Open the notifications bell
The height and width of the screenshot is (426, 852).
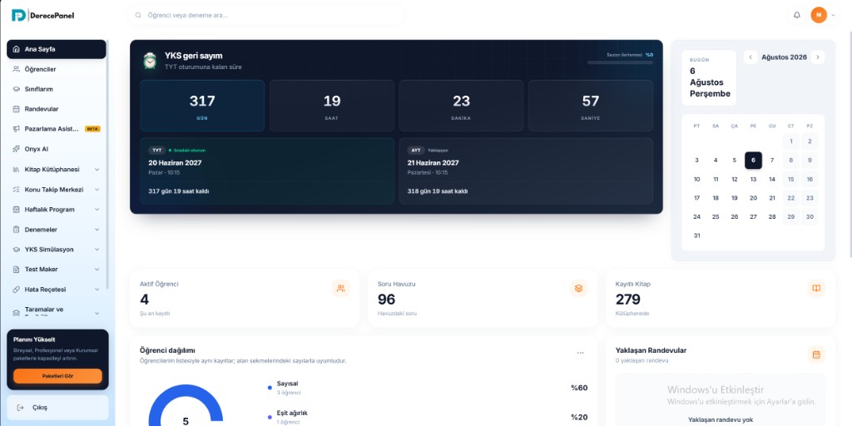click(796, 15)
